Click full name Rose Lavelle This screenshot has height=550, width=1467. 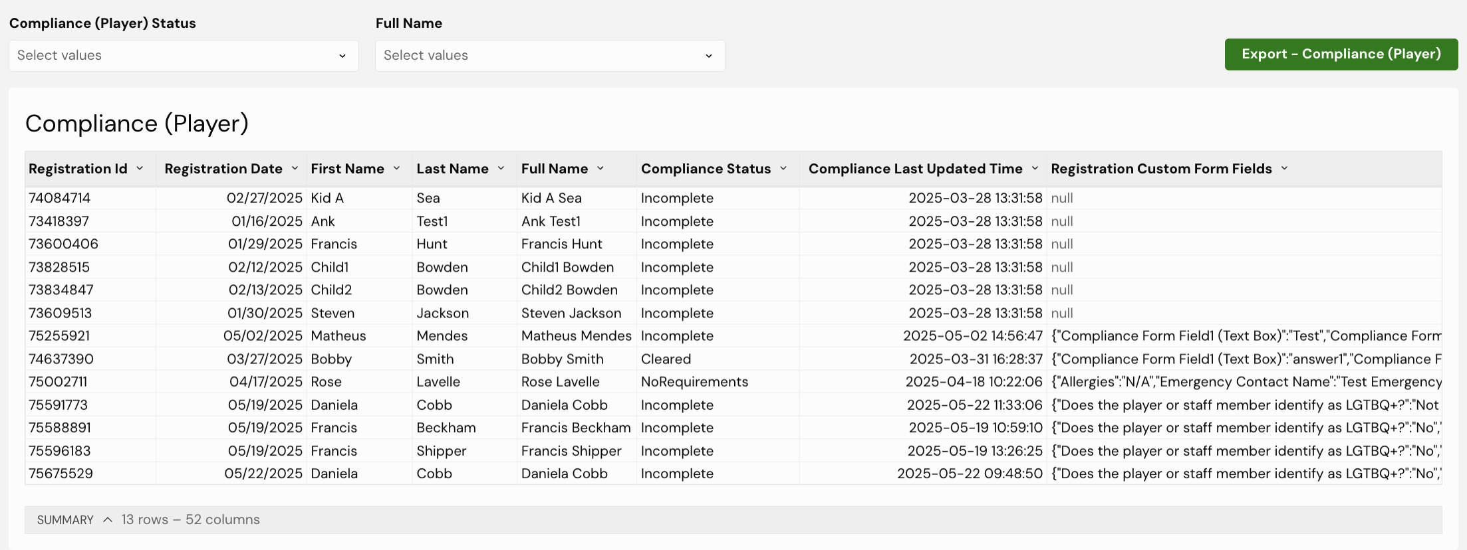click(561, 382)
